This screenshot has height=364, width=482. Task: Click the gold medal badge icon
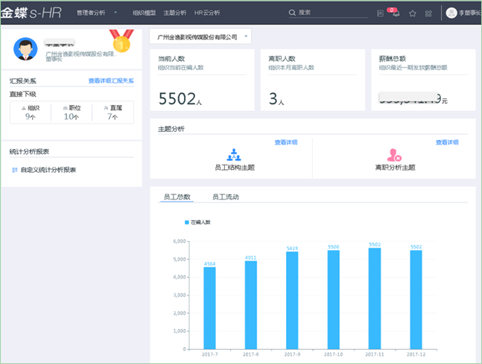tap(121, 40)
